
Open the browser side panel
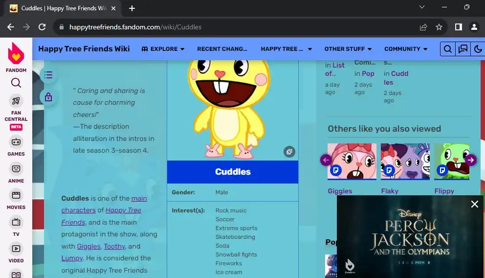459,27
